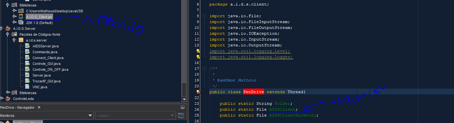
Task: Click the navigator view toggle icon beside <vazio>
Action: click(x=181, y=115)
